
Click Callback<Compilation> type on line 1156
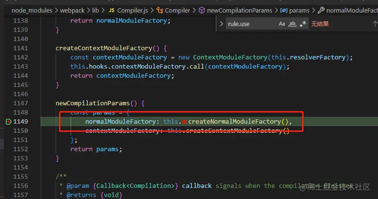(135, 186)
